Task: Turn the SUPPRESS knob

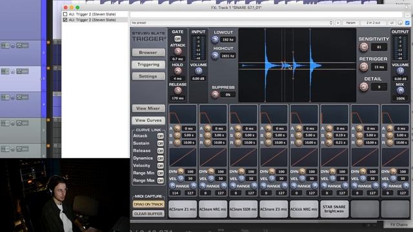Action: pos(215,95)
